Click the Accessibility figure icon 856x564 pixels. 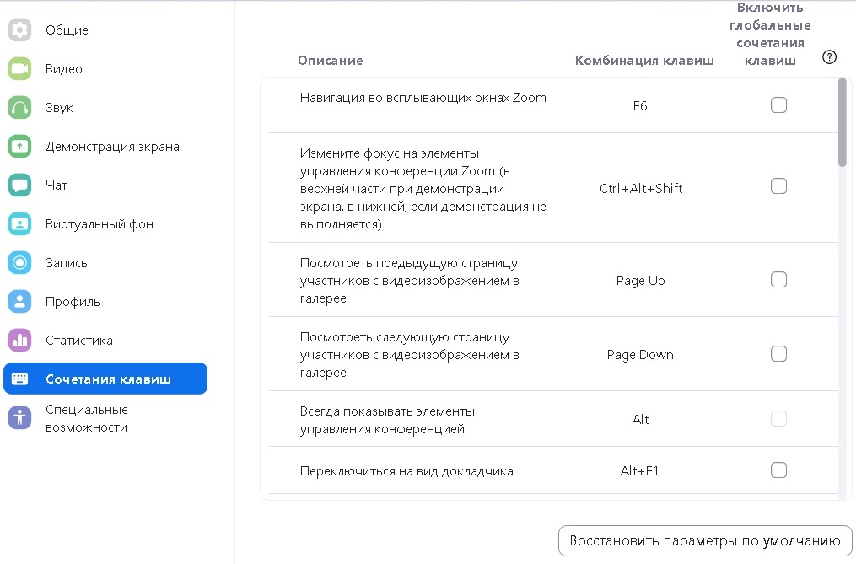(x=19, y=417)
